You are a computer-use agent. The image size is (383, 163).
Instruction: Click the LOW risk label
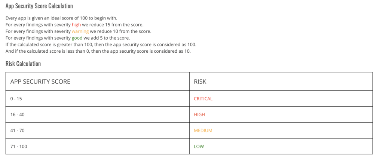(199, 147)
